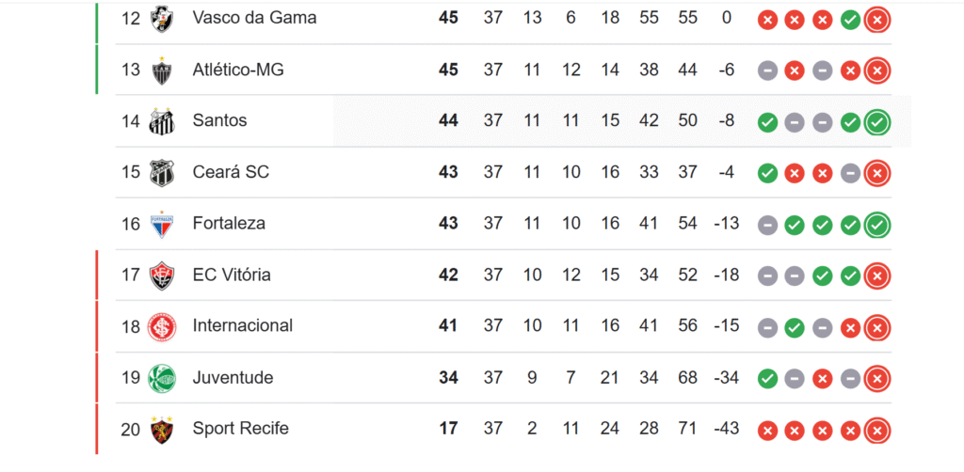Click the Santos club crest
964x472 pixels.
click(162, 121)
